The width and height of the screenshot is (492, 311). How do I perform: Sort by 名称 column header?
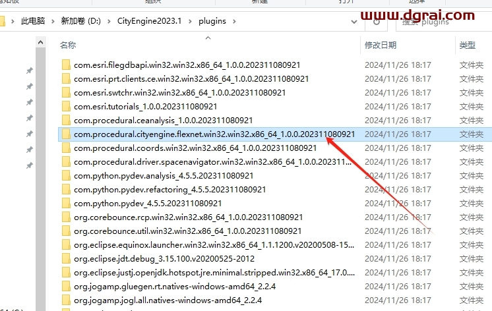point(68,45)
